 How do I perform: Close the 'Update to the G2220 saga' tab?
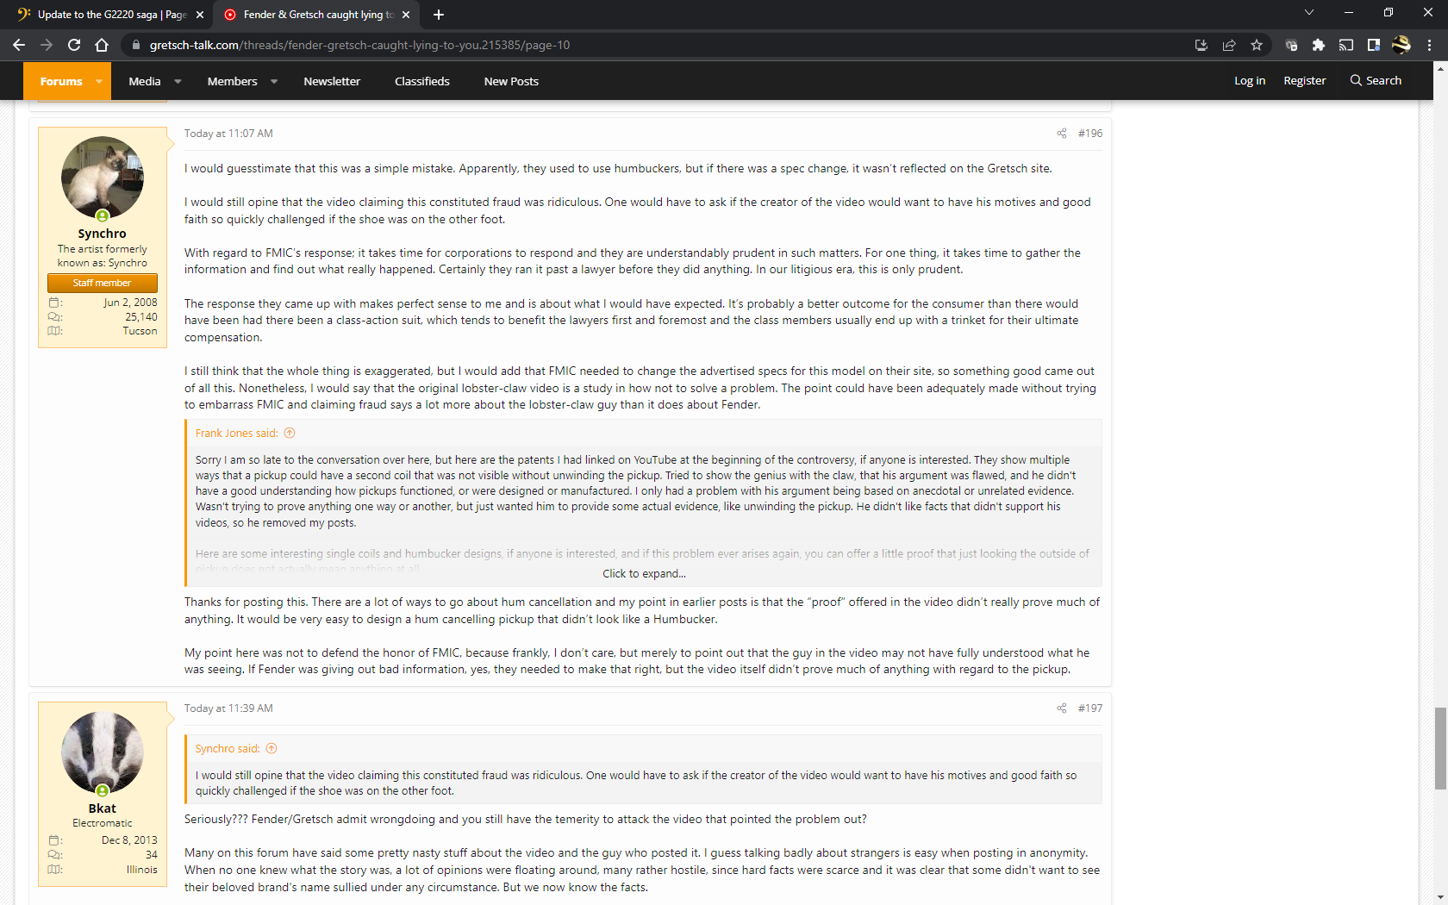click(200, 15)
